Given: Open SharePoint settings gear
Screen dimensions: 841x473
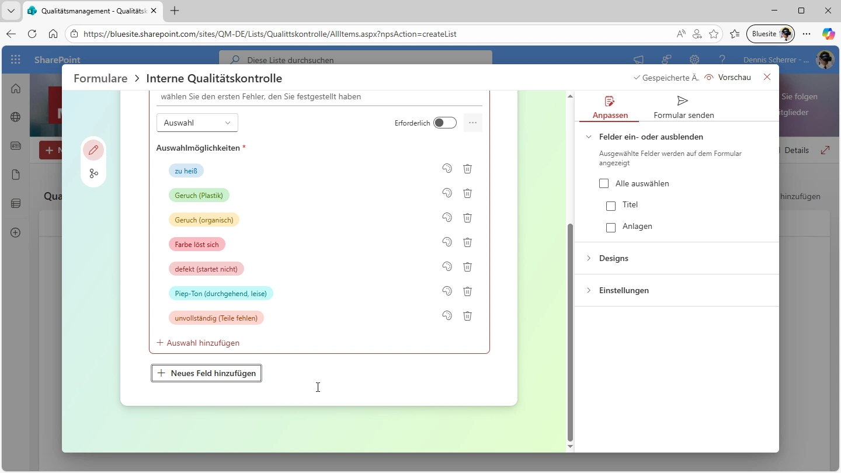Looking at the screenshot, I should click(694, 60).
